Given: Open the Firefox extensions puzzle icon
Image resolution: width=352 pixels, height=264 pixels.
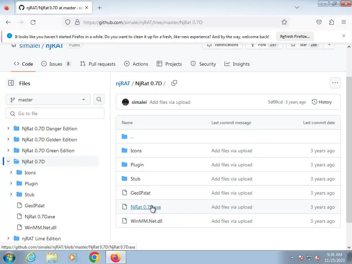Looking at the screenshot, I should (x=331, y=22).
